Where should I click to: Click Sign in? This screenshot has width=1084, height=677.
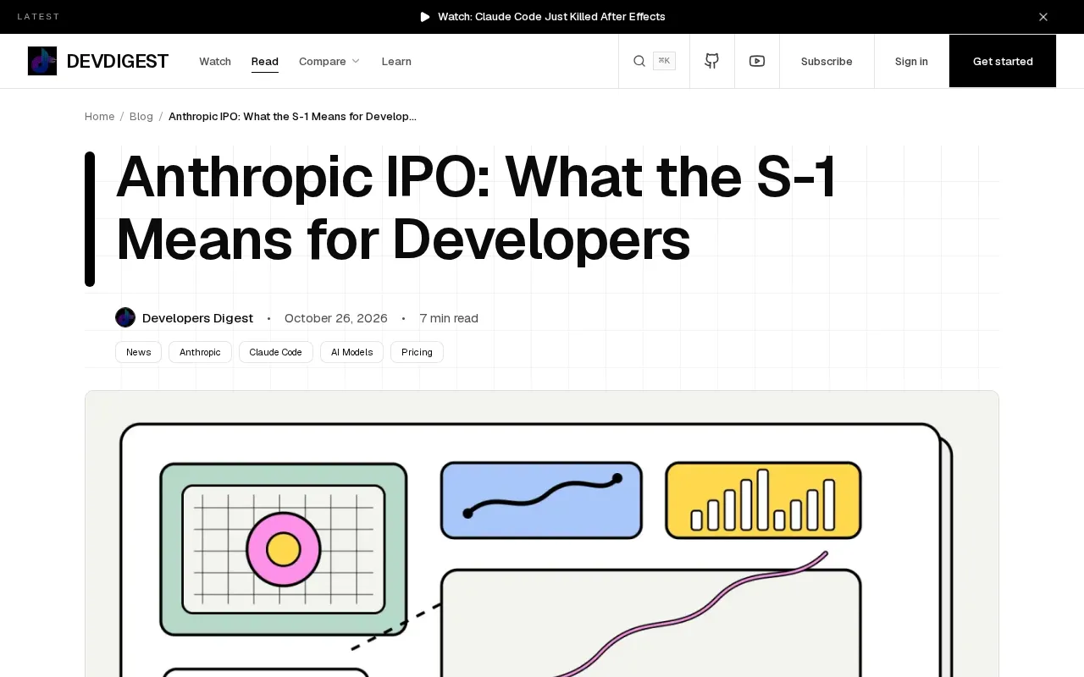pos(911,61)
